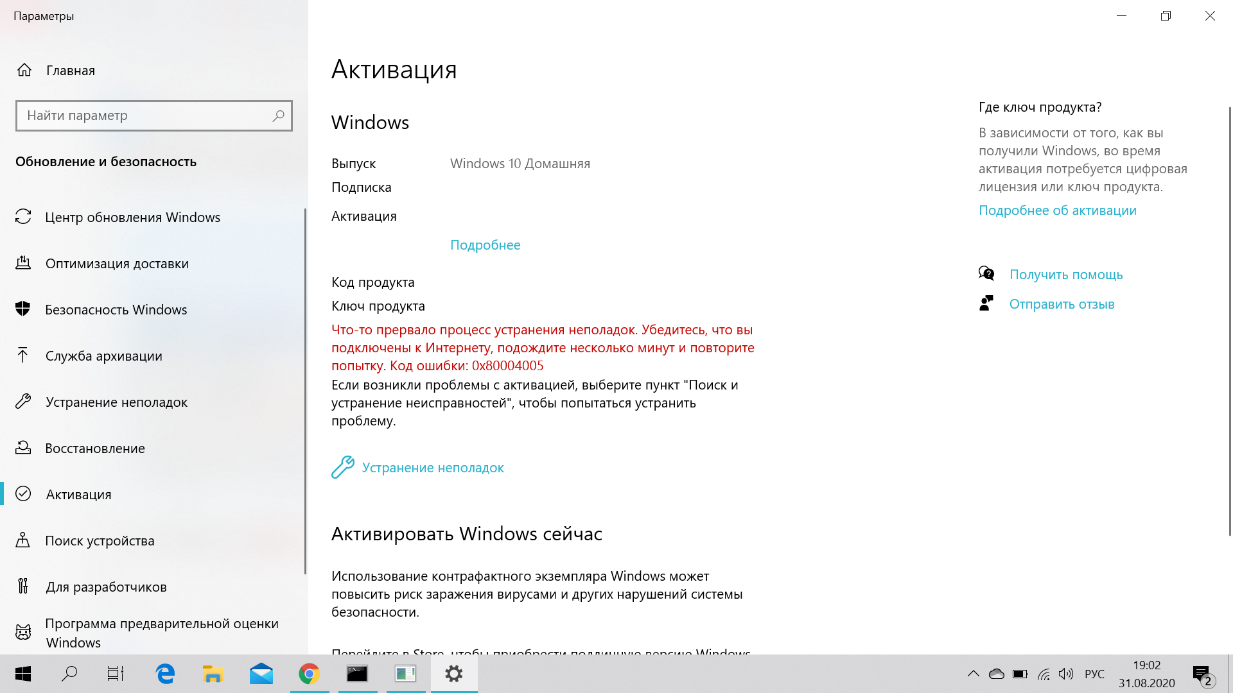Screen dimensions: 1233x693
Task: Click the Устранение неполадок troubleshoot link
Action: pos(433,468)
